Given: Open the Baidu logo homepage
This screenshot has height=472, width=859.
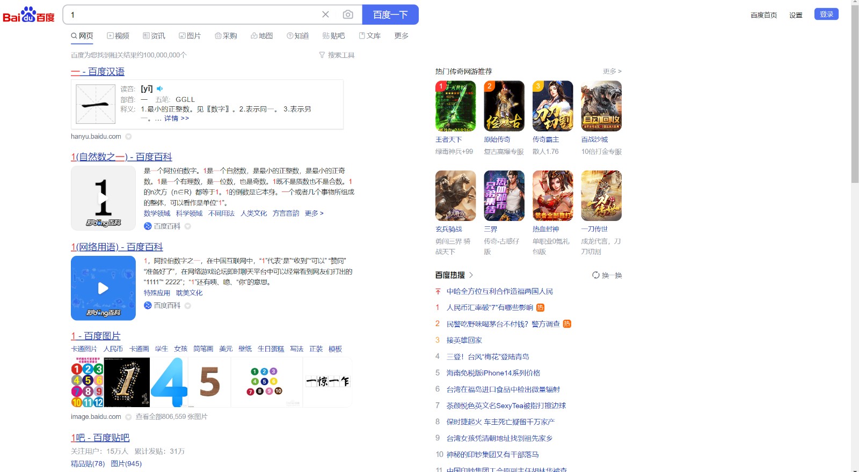Looking at the screenshot, I should (28, 14).
